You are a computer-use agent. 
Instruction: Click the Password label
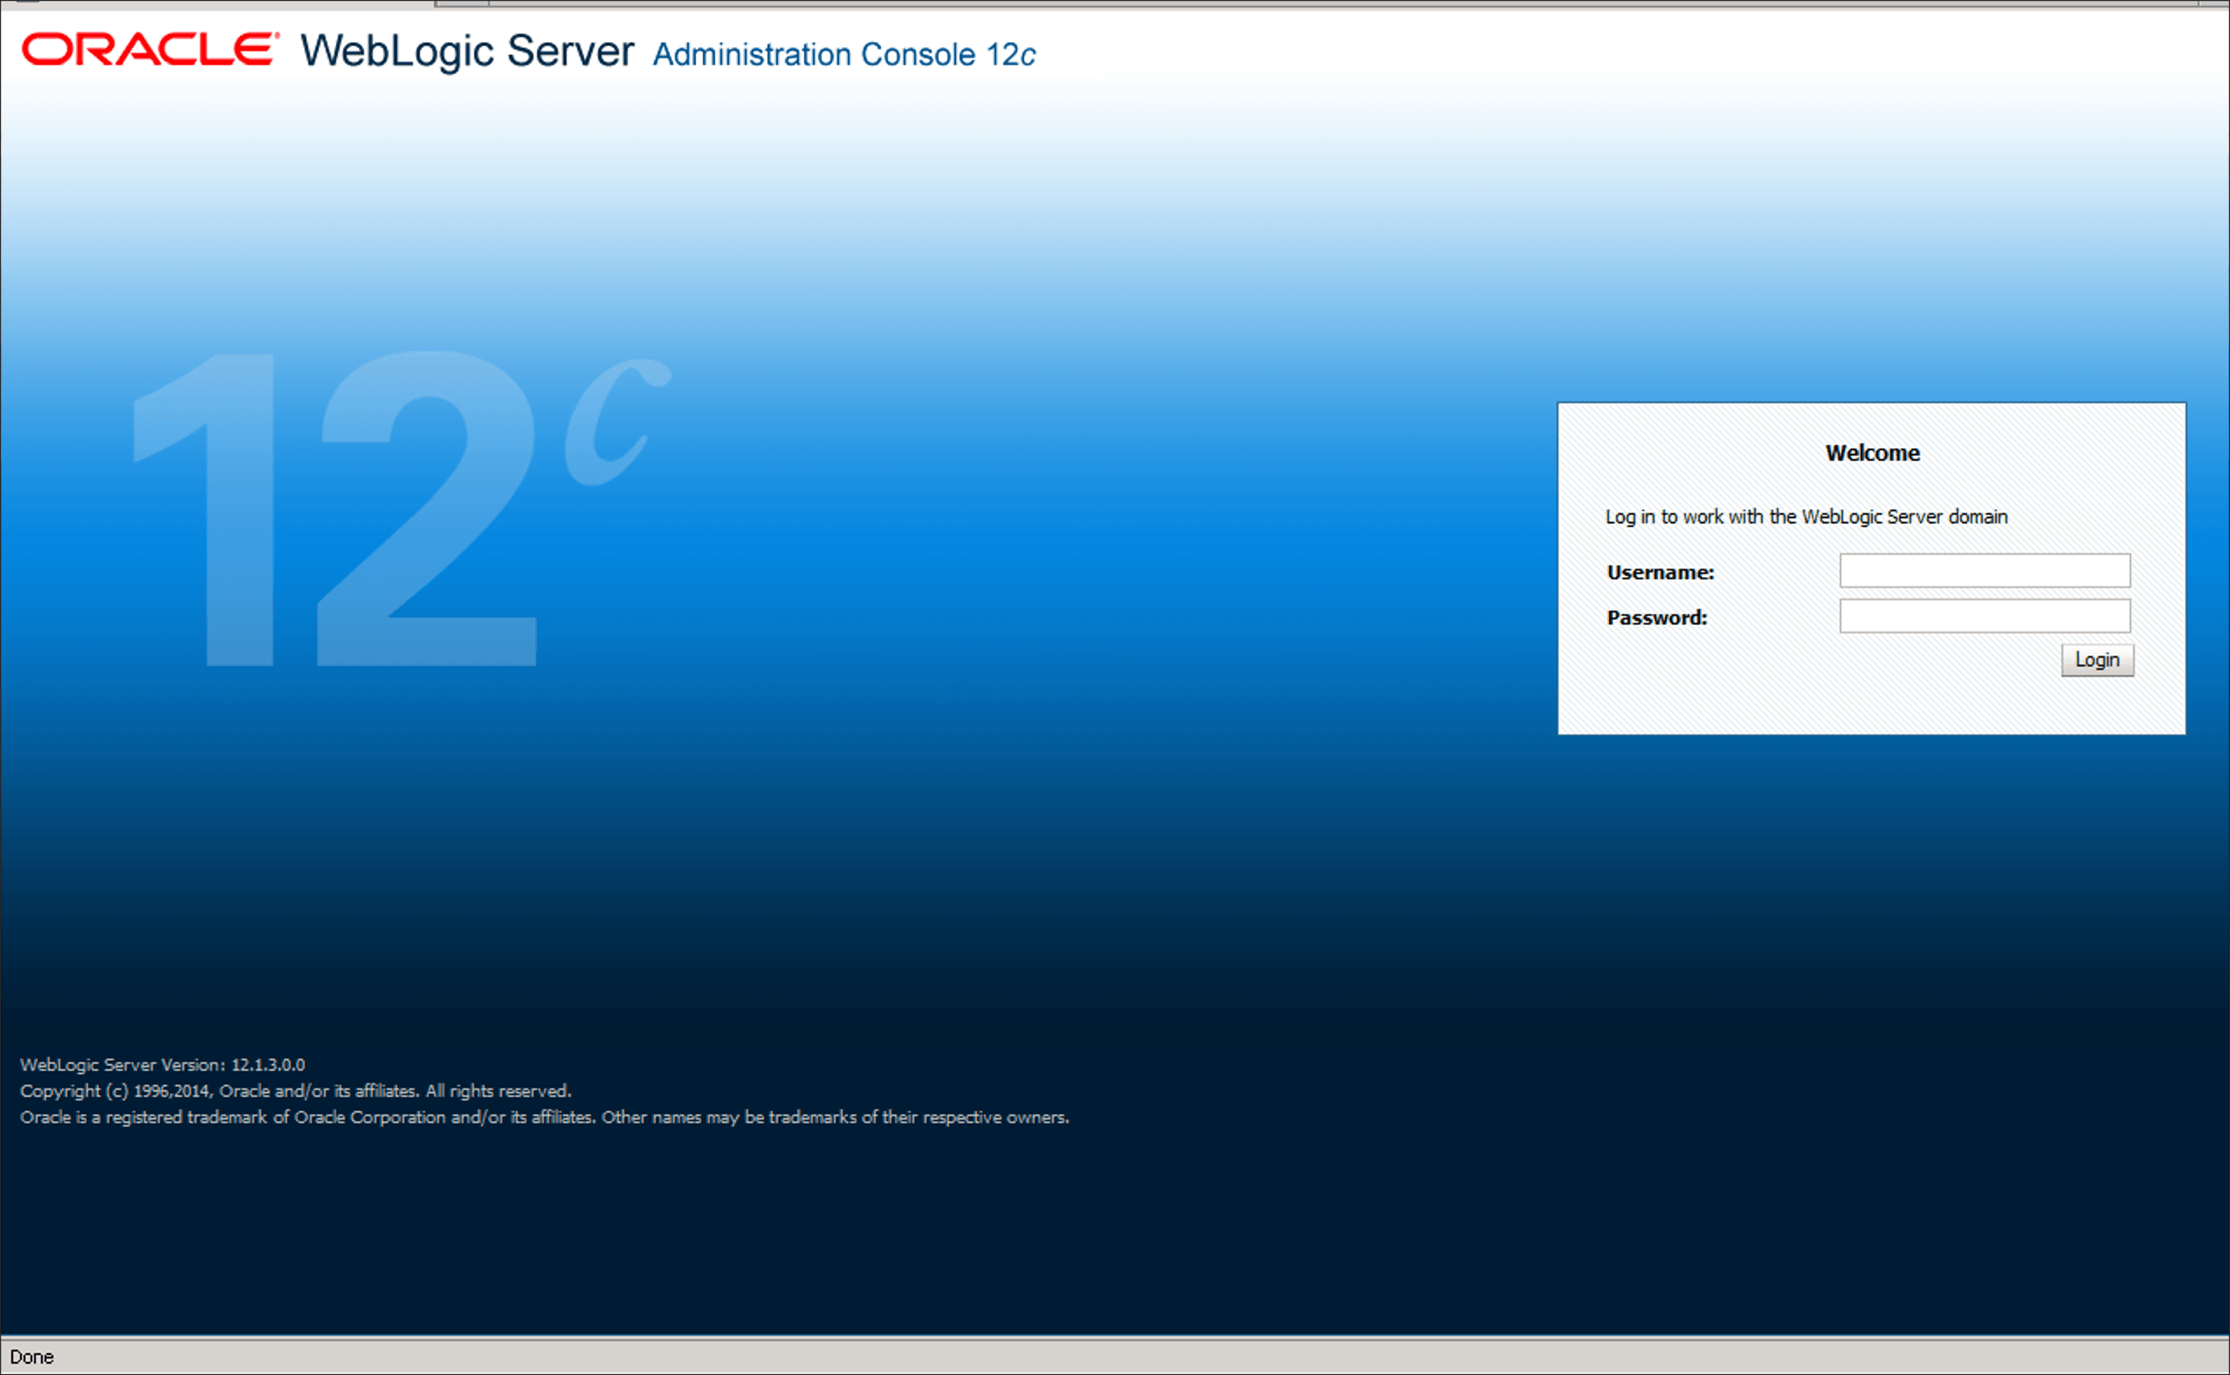tap(1656, 618)
